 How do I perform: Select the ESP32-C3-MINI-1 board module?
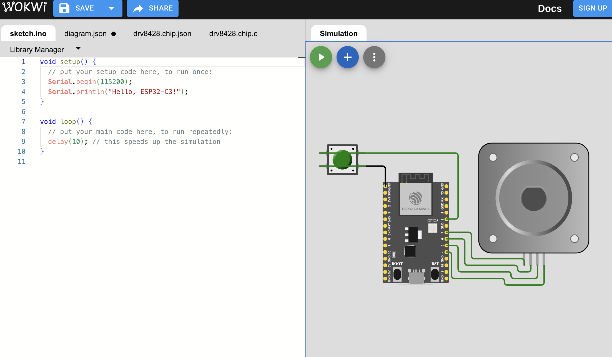tap(416, 199)
